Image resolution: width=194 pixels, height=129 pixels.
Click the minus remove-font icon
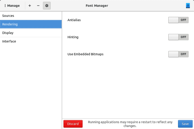(38, 6)
